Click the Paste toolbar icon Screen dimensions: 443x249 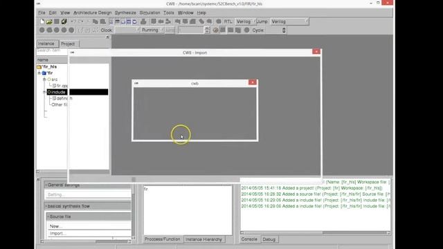[103, 21]
